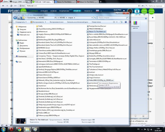Open Explorer help question mark icon
This screenshot has height=132, width=165.
tap(126, 22)
